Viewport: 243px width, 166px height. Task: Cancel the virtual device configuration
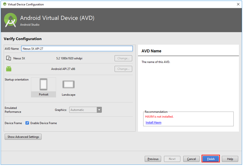[x=192, y=159]
